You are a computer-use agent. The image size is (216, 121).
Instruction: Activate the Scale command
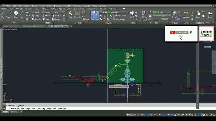[46, 19]
